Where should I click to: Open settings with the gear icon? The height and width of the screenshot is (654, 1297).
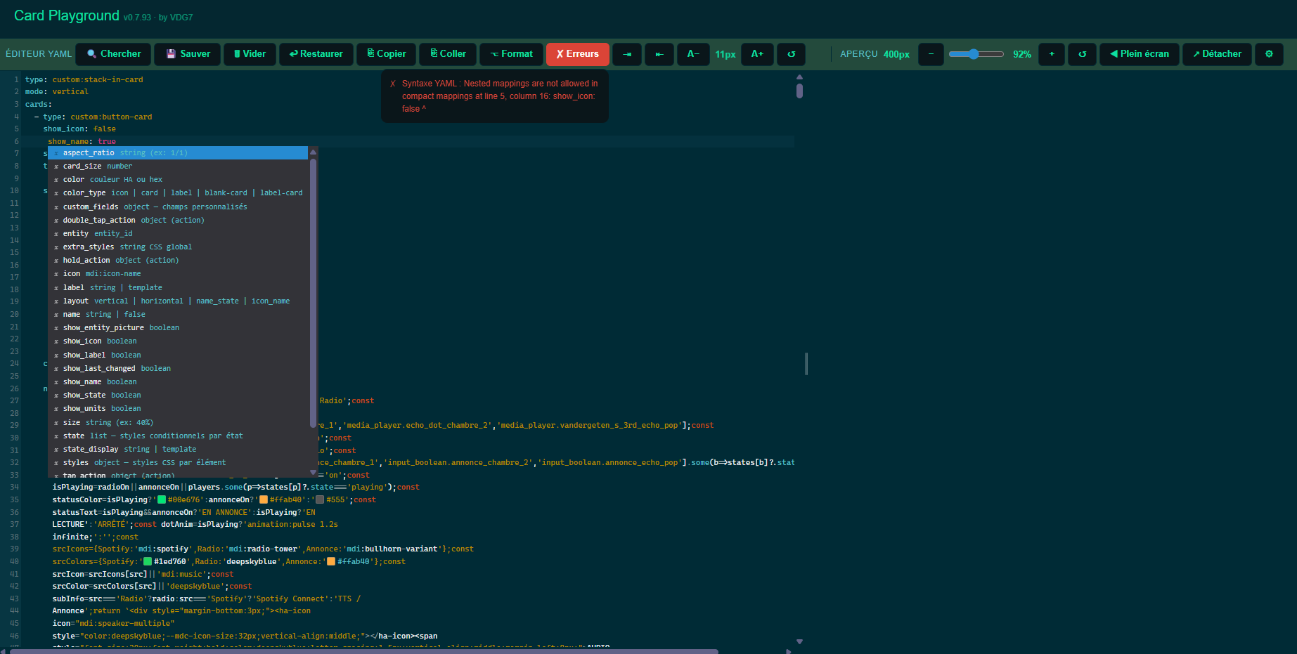(1269, 54)
